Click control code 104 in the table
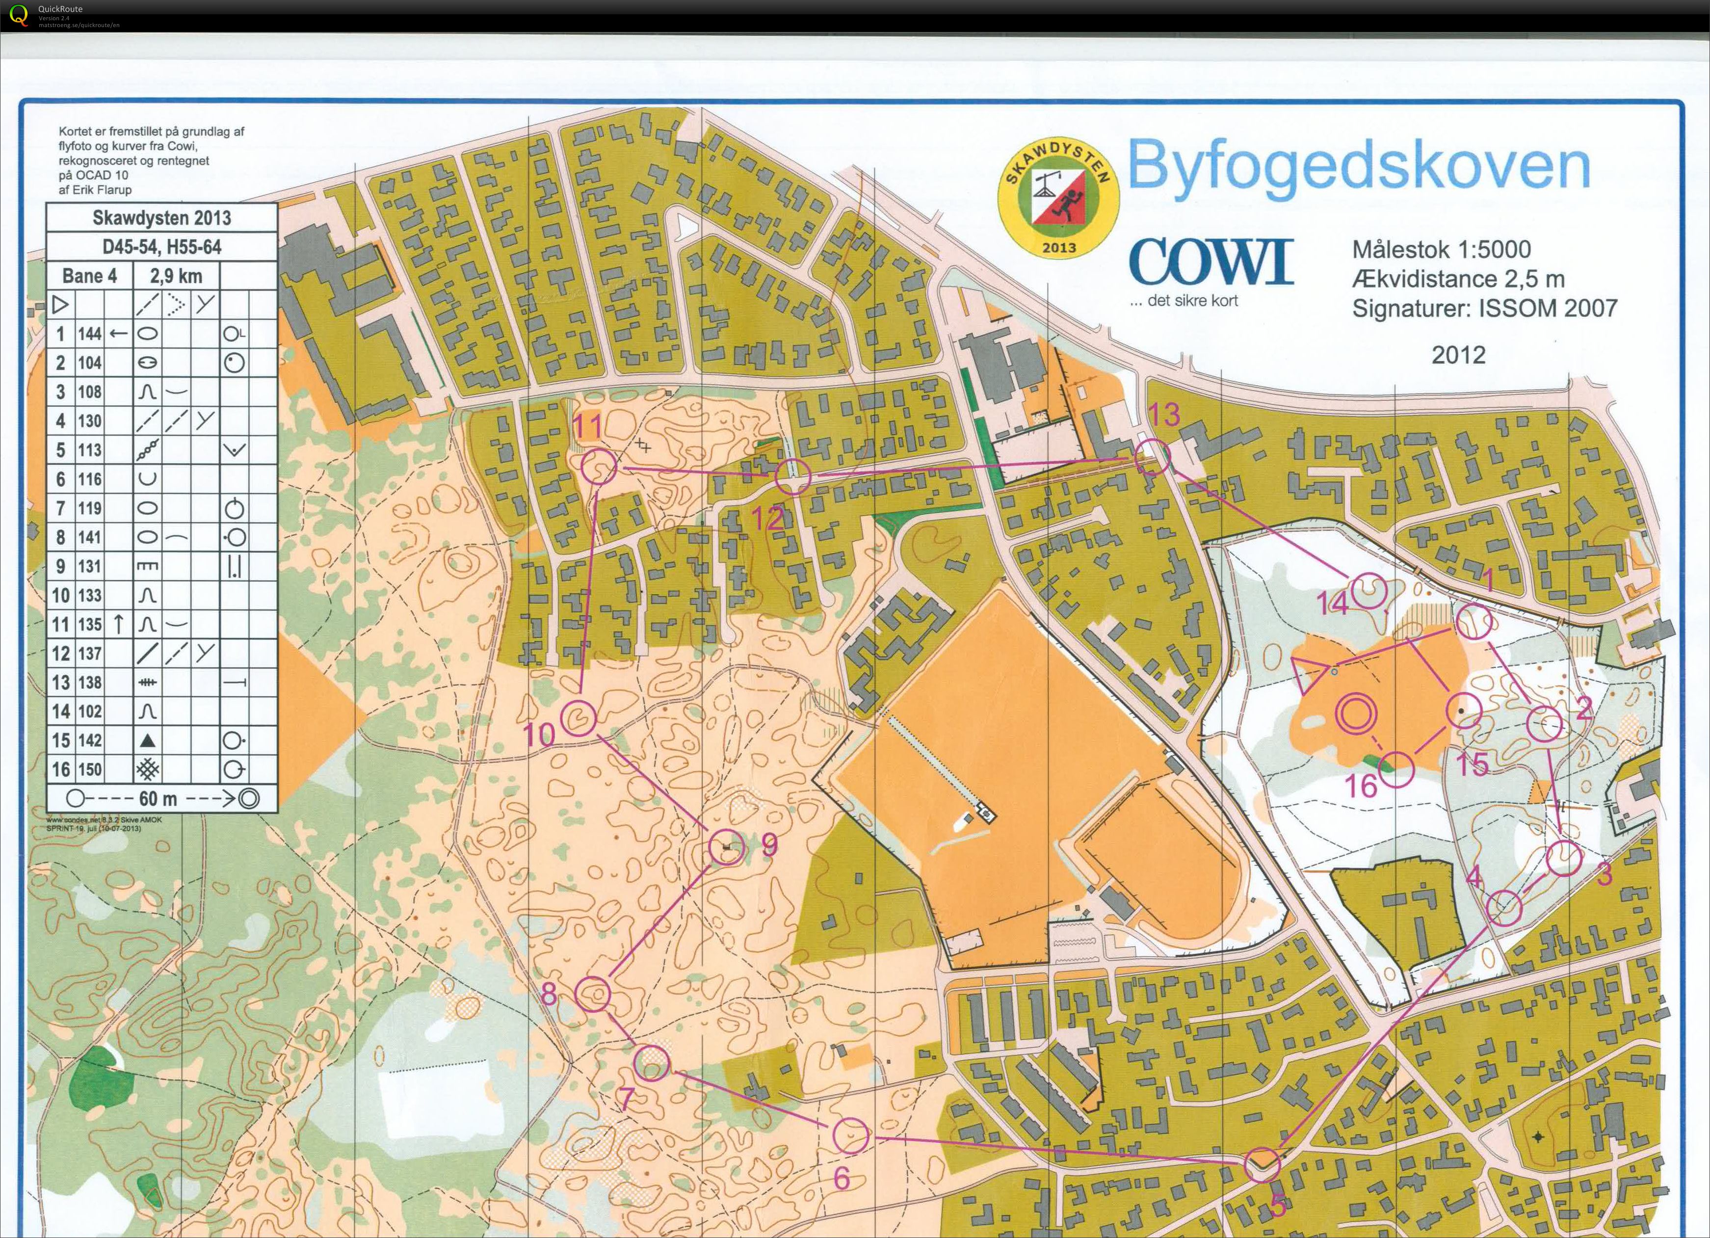 90,364
